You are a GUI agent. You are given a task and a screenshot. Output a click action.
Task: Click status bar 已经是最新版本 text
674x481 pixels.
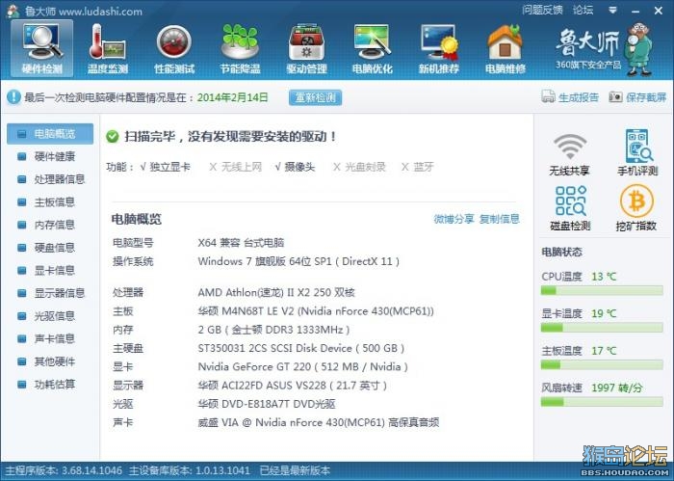pyautogui.click(x=295, y=470)
